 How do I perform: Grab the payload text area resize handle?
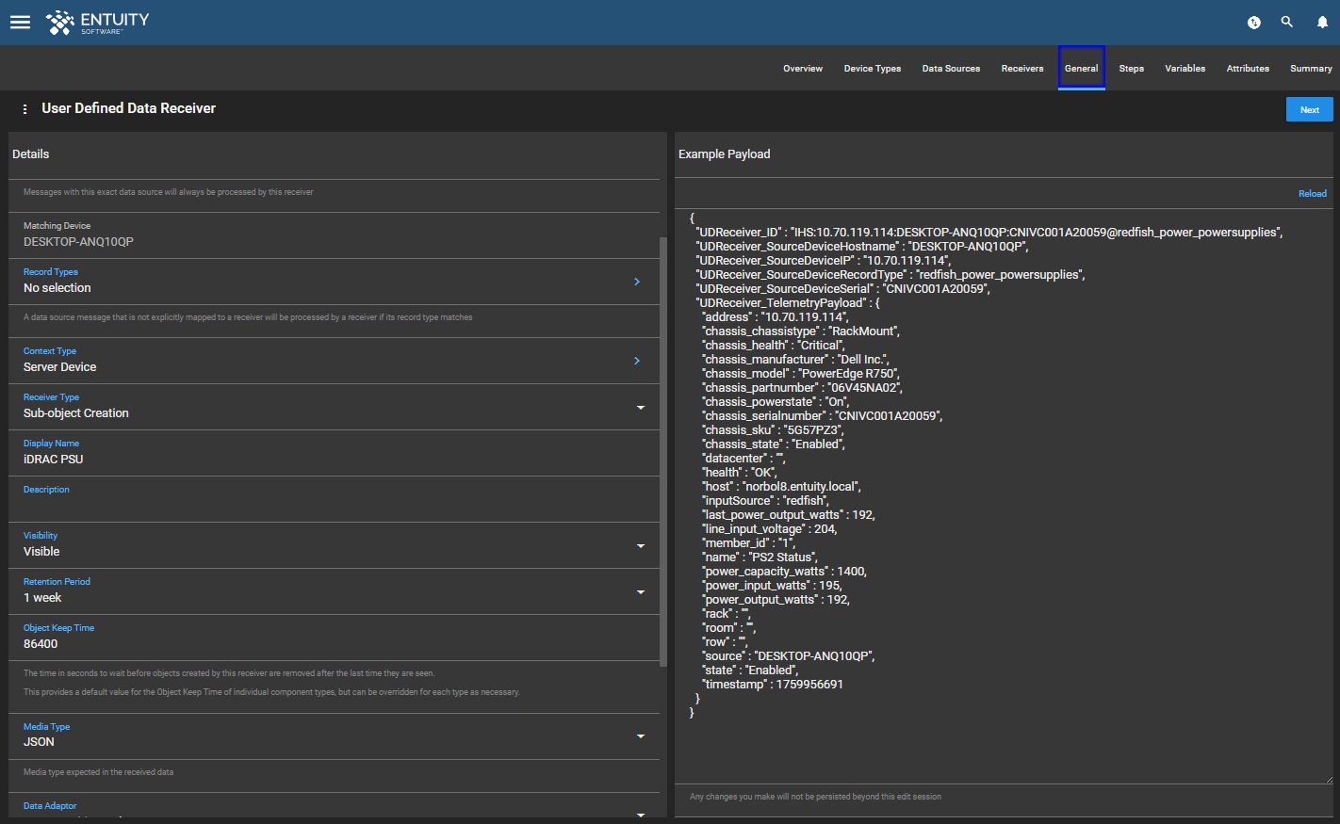[x=1329, y=779]
